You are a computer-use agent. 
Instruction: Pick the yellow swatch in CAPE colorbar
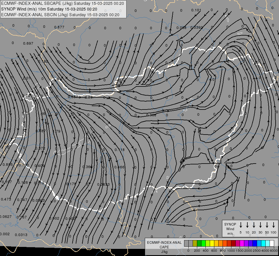[212, 243]
